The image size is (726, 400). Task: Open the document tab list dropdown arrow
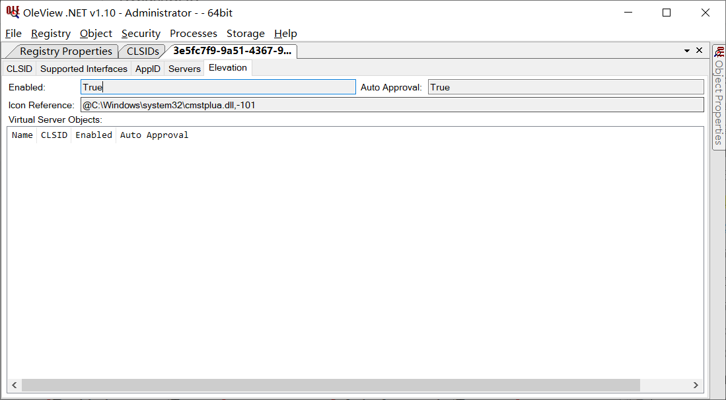(x=687, y=50)
